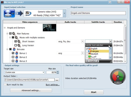Click the subtitle list scroll up arrow
The height and width of the screenshot is (97, 131).
point(110,49)
